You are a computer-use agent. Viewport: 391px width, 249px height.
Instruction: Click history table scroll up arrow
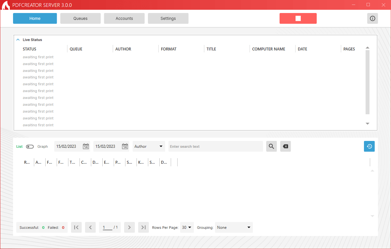click(372, 171)
